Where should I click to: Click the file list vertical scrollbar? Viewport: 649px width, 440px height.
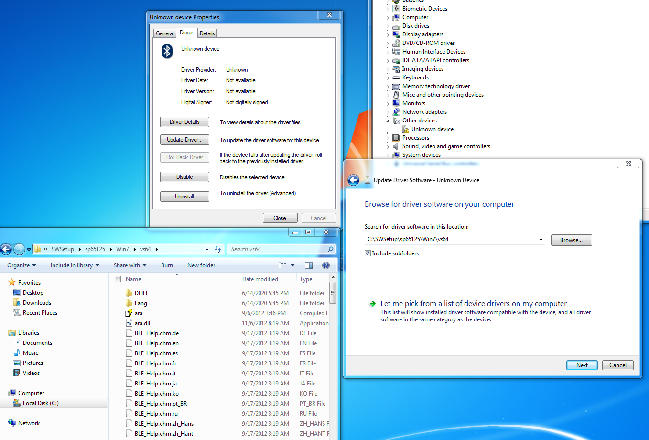(x=333, y=335)
